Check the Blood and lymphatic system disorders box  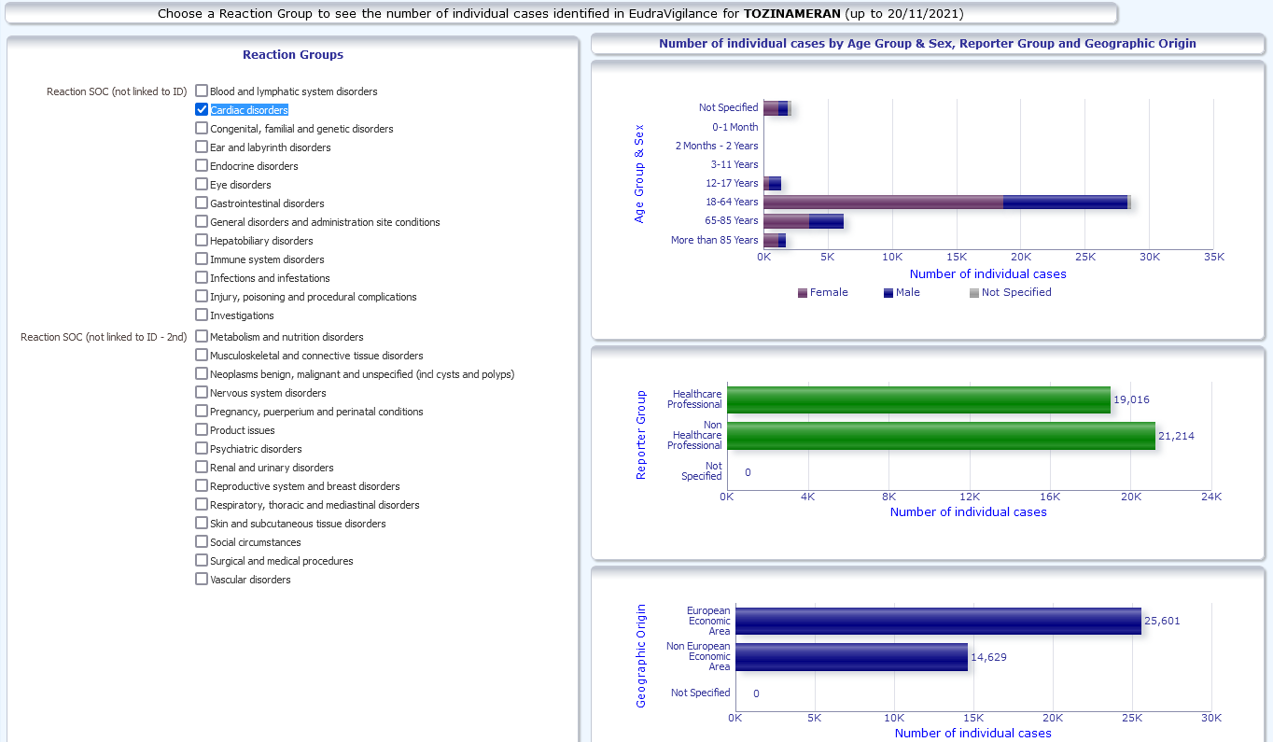point(202,91)
